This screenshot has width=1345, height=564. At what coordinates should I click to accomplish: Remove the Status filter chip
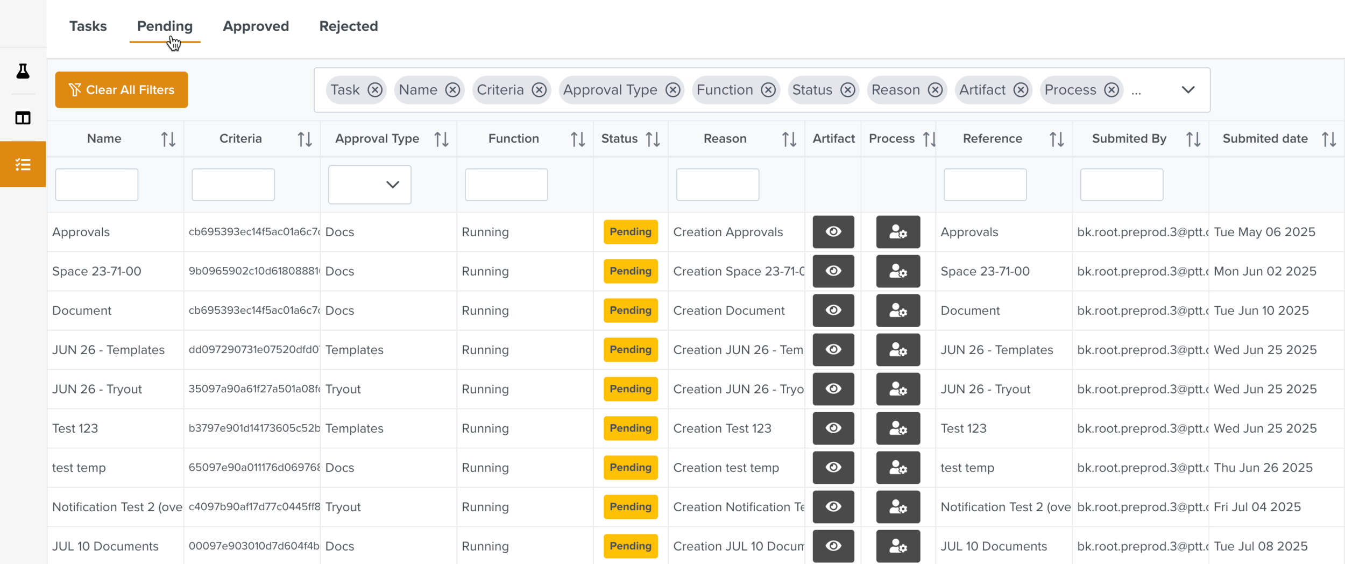pyautogui.click(x=847, y=90)
